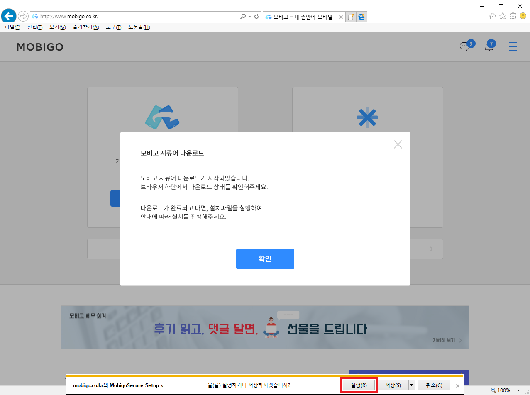Click the Edge browser icon beside tabs
The width and height of the screenshot is (530, 395).
[362, 17]
